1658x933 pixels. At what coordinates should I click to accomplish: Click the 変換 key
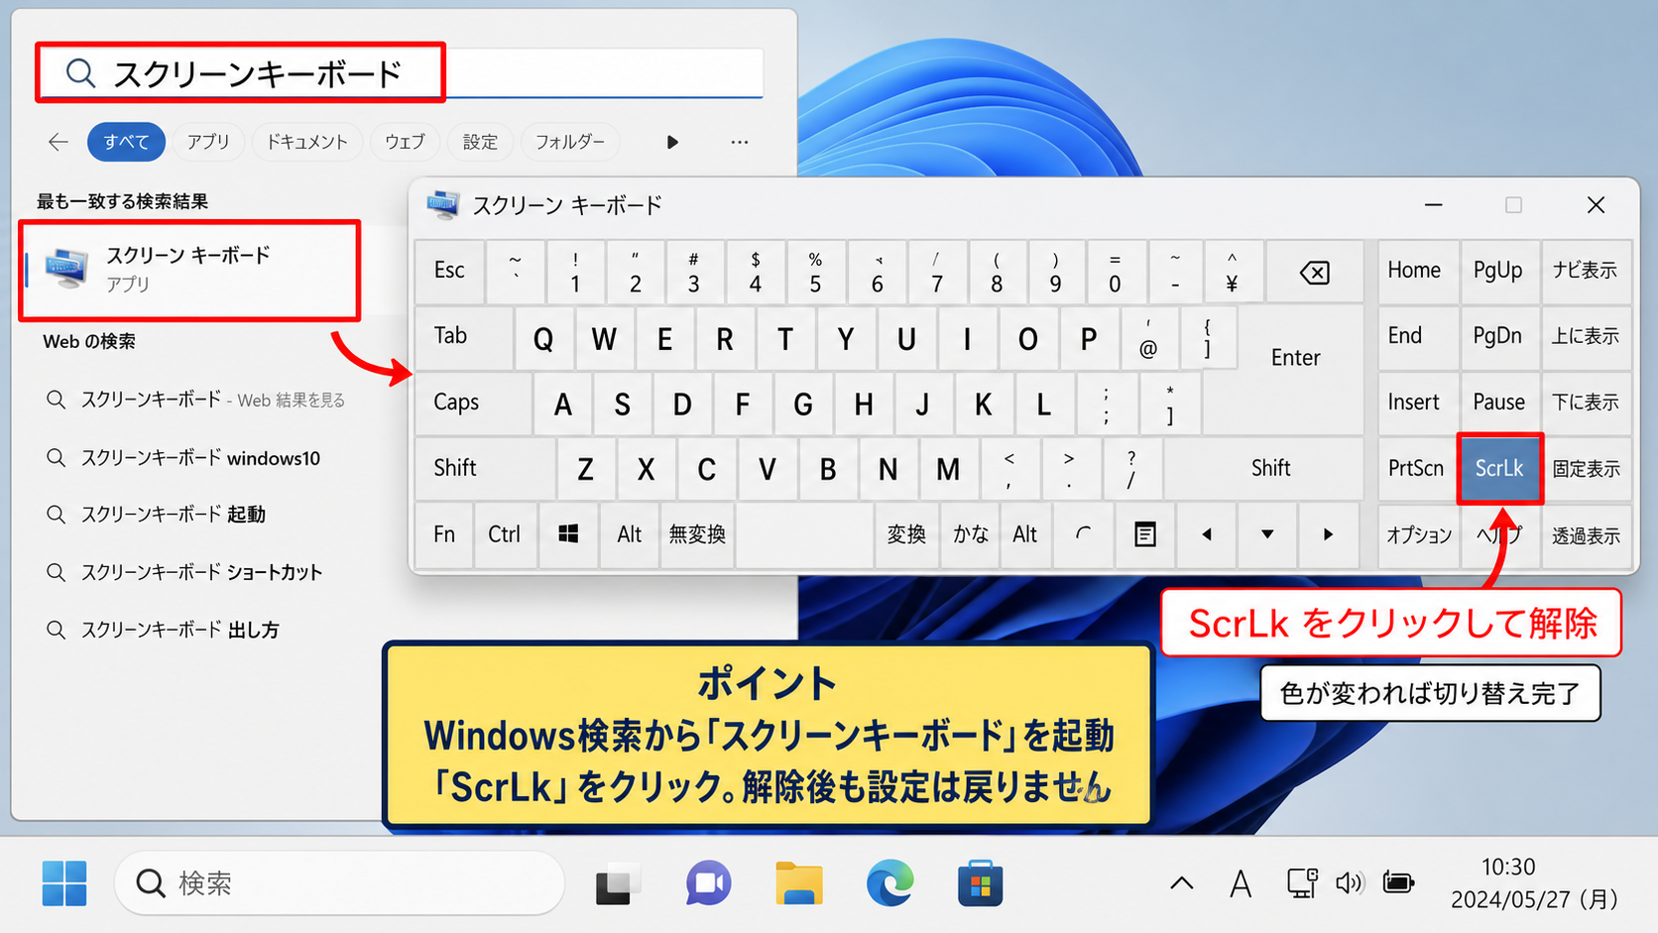[x=906, y=534]
